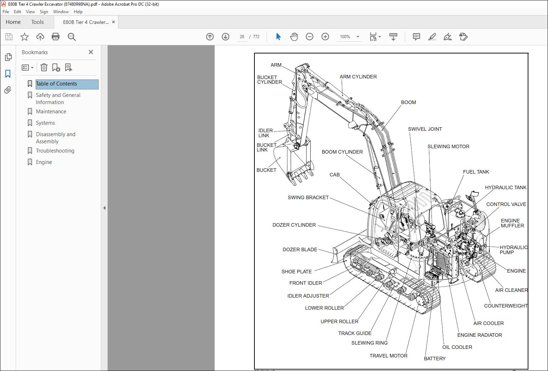The height and width of the screenshot is (371, 548).
Task: Zoom in with plus icon
Action: click(x=325, y=37)
